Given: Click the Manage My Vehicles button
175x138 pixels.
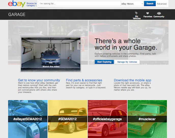Looking at the screenshot, I should coord(127,62).
